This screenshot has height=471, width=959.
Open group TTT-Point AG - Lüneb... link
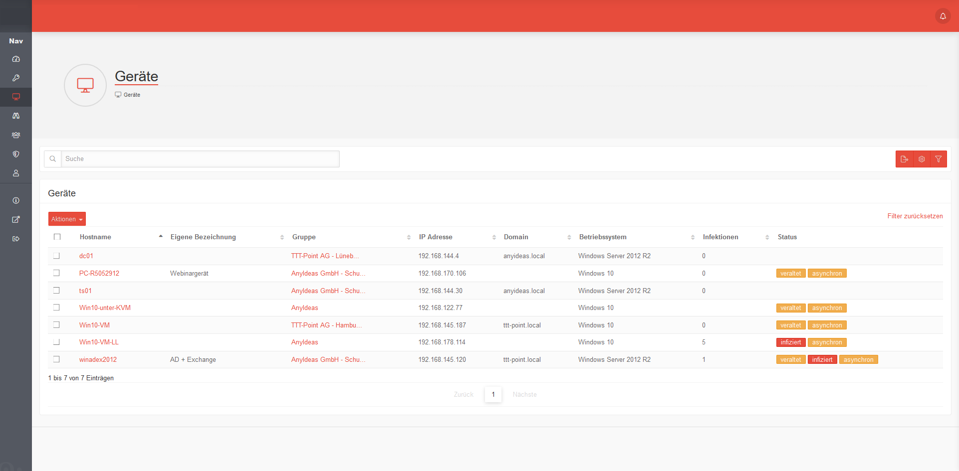point(325,256)
